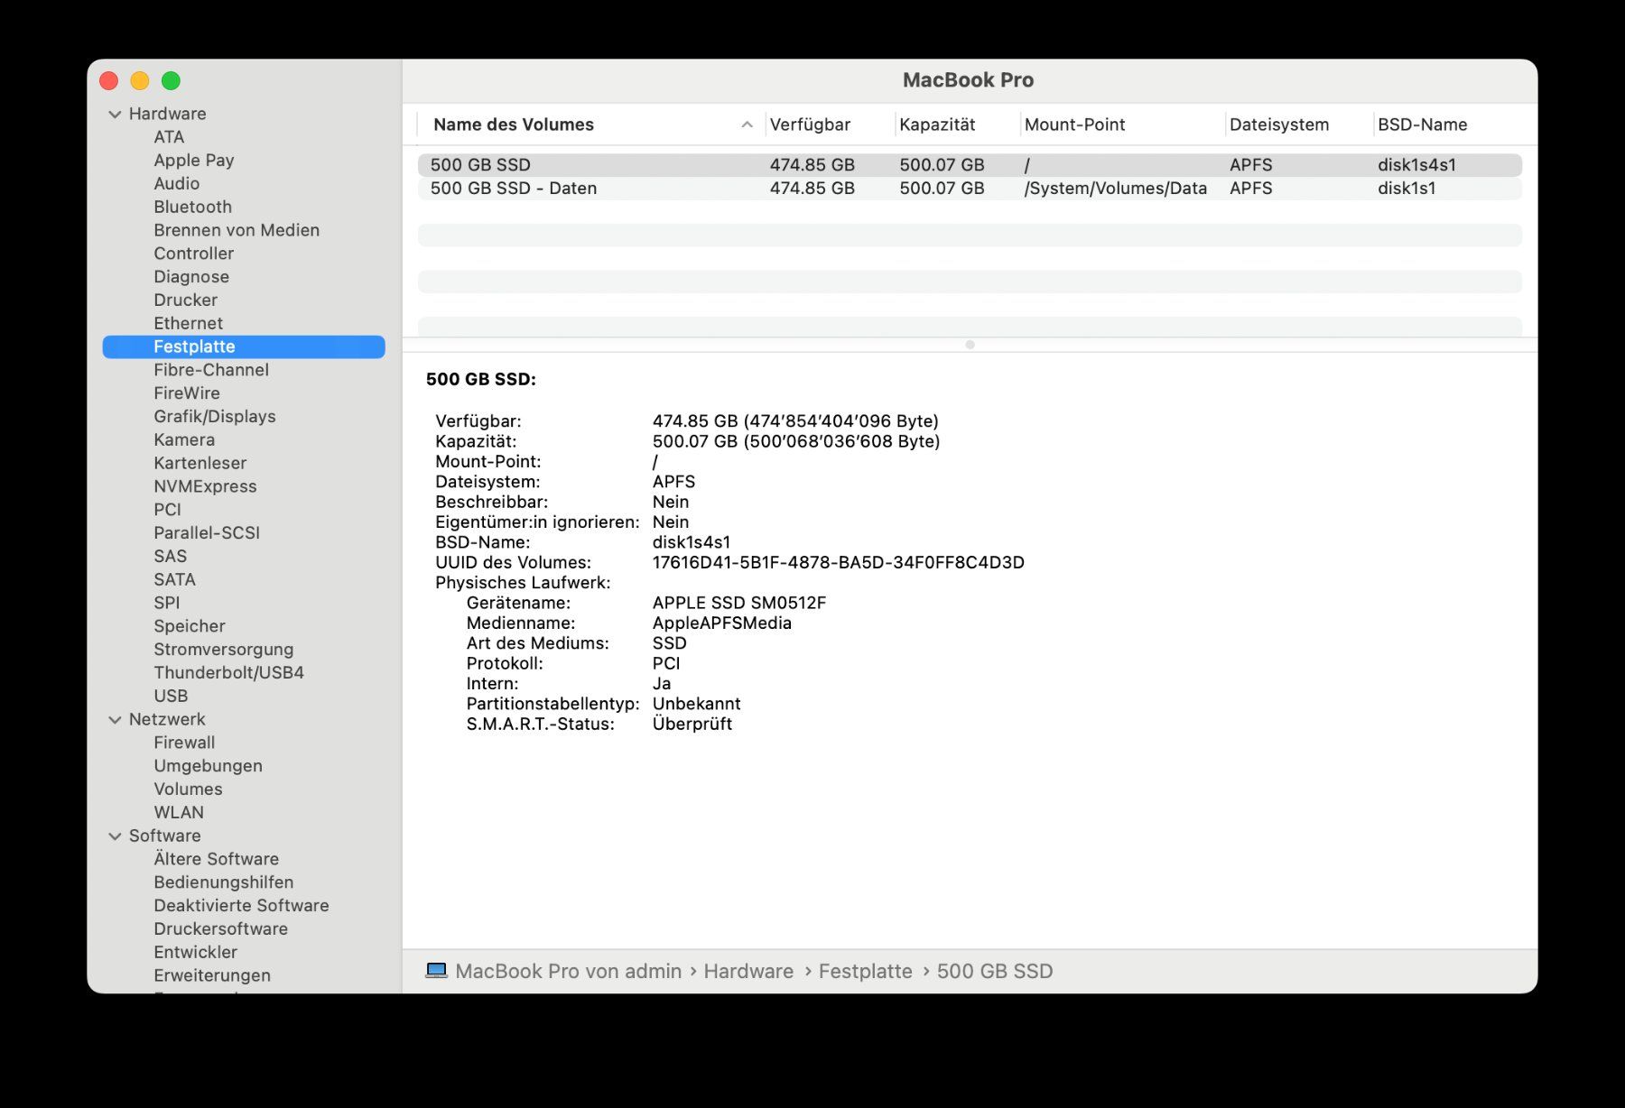Screen dimensions: 1625x1108
Task: Collapse the Hardware section chevron
Action: tap(115, 115)
